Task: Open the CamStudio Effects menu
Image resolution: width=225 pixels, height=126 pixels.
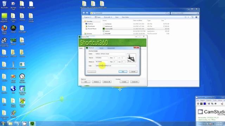Action: click(220, 100)
